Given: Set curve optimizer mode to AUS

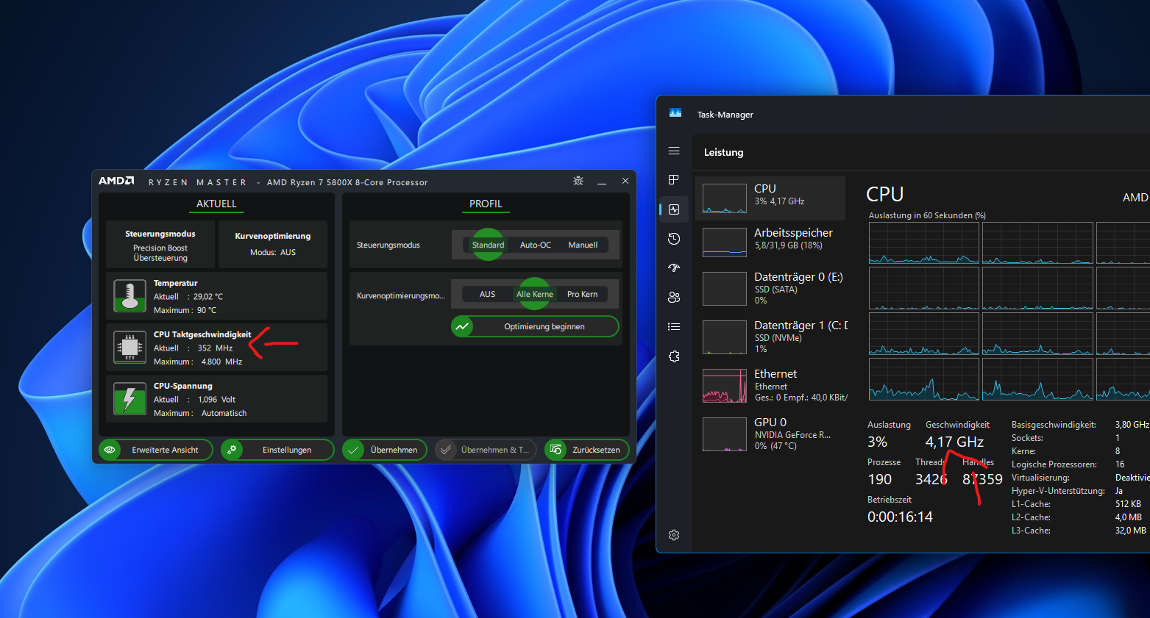Looking at the screenshot, I should (487, 294).
